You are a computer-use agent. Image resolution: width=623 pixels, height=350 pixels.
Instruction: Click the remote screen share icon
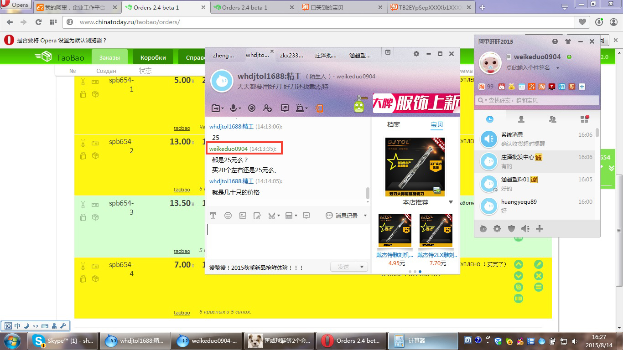point(285,108)
